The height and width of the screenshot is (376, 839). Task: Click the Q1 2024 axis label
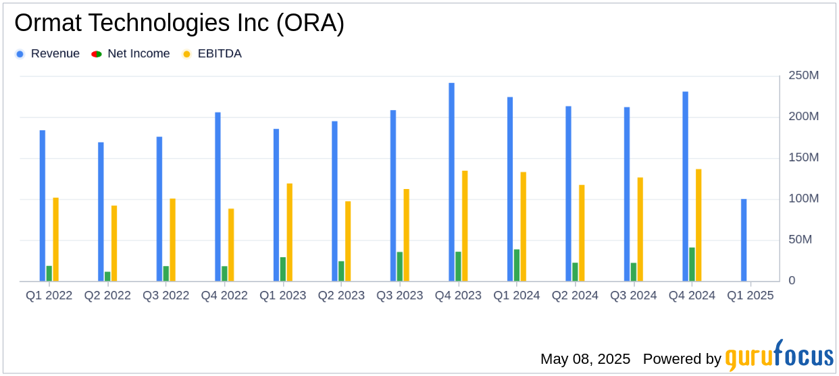pos(517,296)
